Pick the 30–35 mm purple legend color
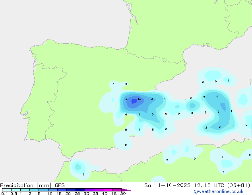 pyautogui.click(x=89, y=190)
